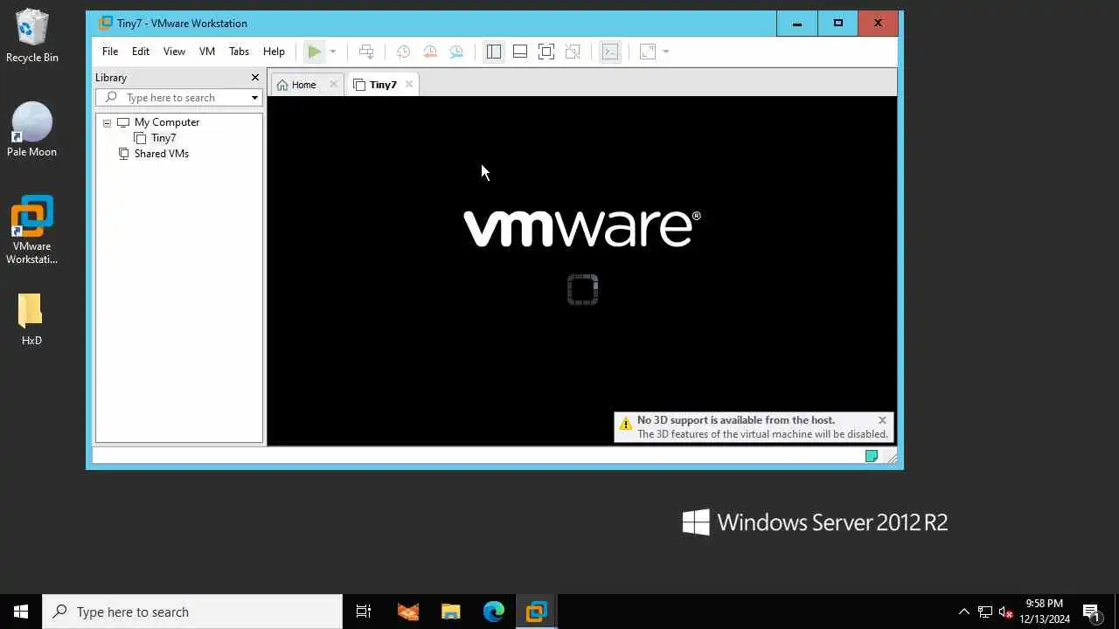Toggle the thumbnail bar view icon
Viewport: 1119px width, 629px height.
tap(520, 52)
